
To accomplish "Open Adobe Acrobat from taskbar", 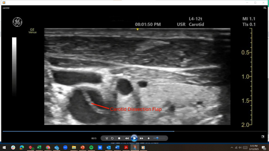I will (x=126, y=147).
